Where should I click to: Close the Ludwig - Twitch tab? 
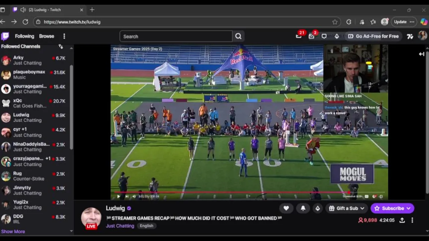click(x=82, y=10)
